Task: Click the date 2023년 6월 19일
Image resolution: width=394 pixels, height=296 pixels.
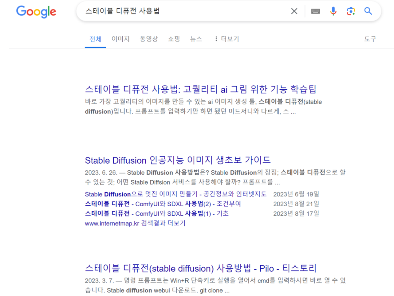Action: (x=296, y=194)
